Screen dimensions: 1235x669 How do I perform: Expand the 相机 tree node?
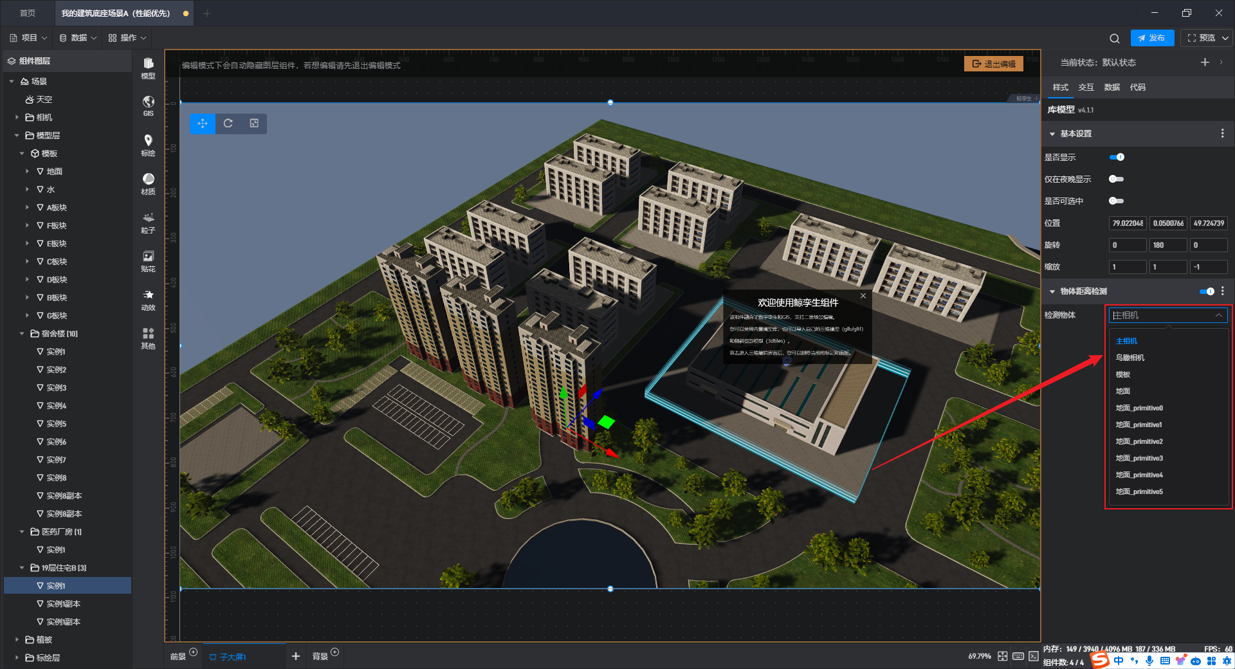[17, 118]
